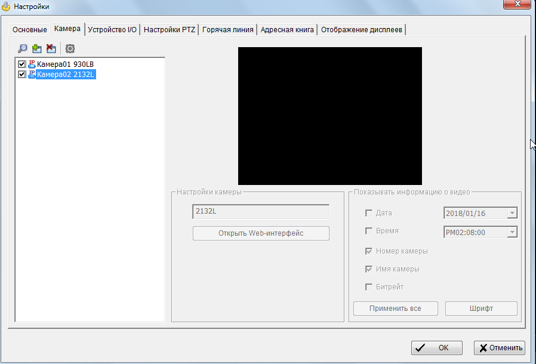Select Камера02 2132L in camera list

(66, 74)
